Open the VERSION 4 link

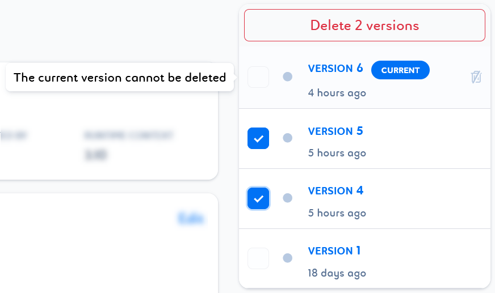[x=335, y=190]
